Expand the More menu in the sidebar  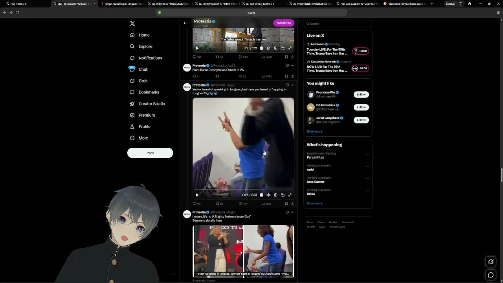click(x=139, y=138)
